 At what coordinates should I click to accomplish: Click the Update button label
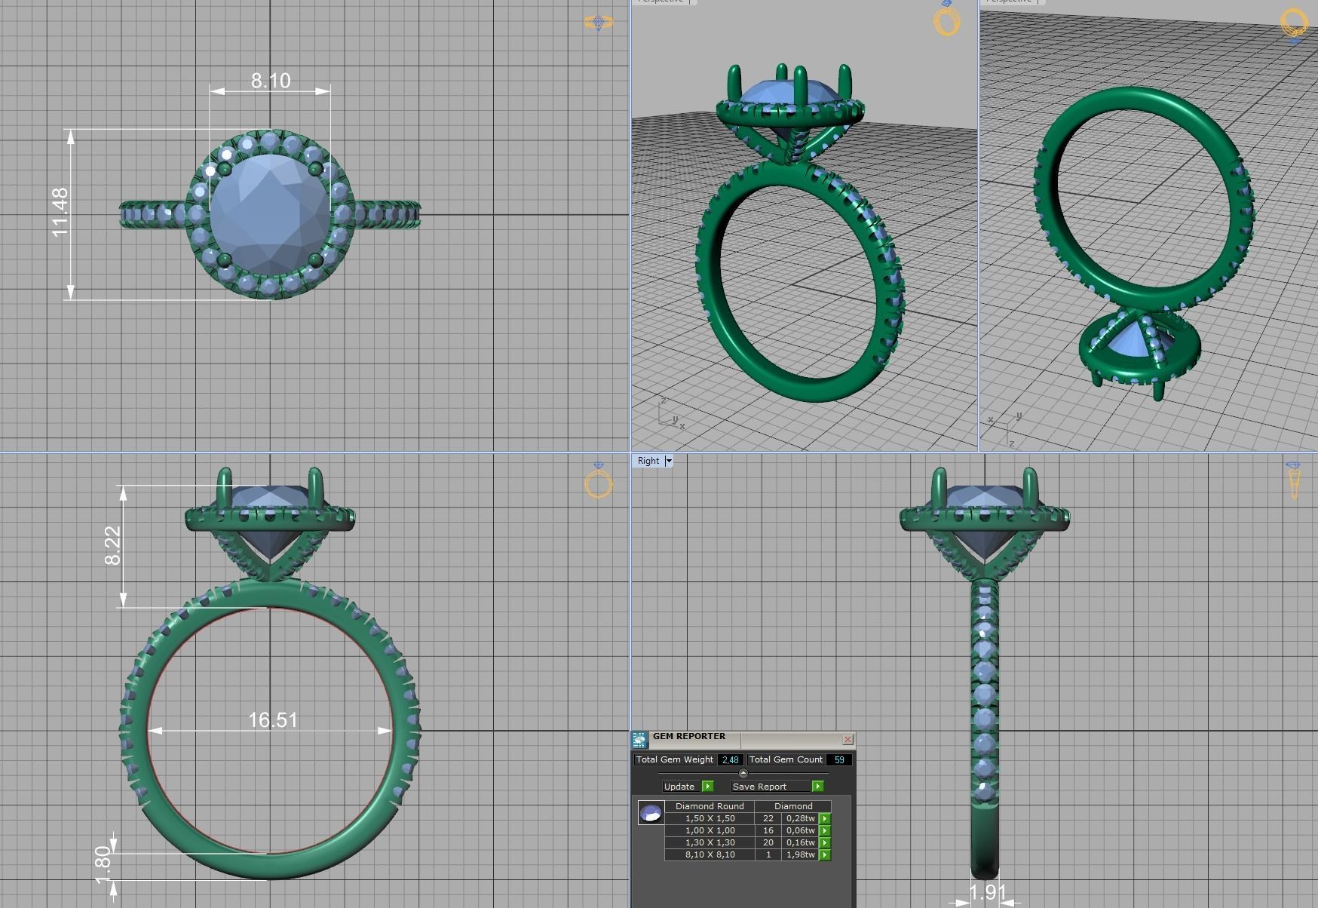679,786
